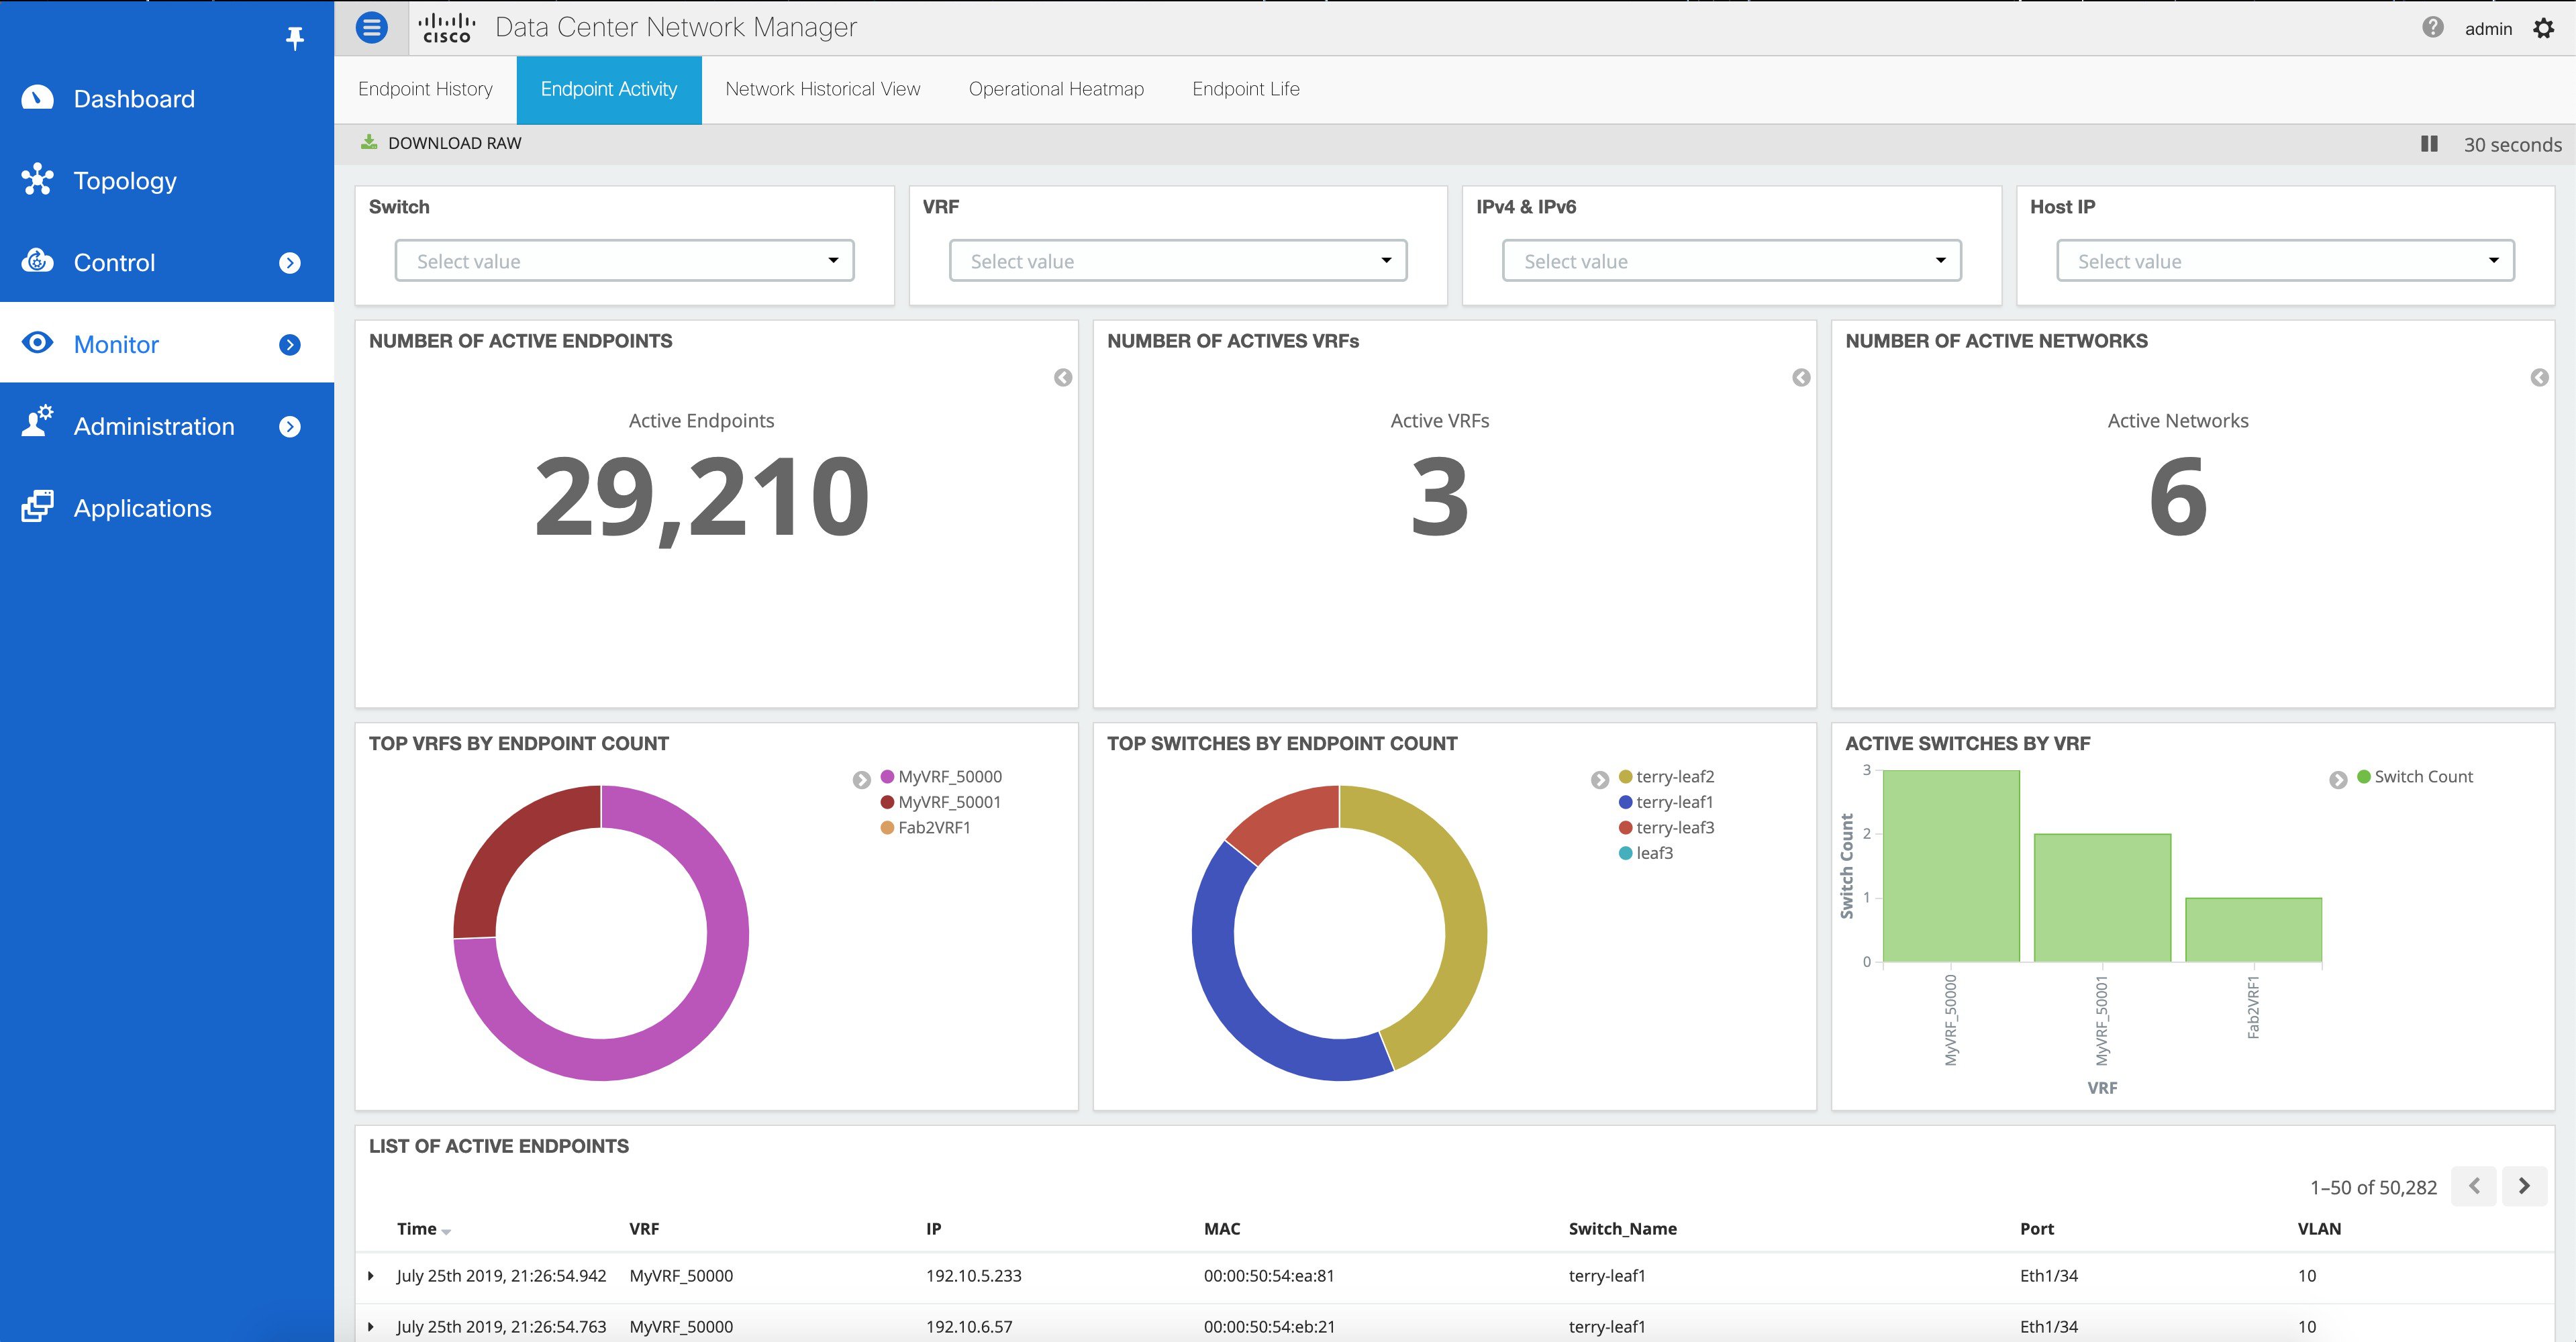This screenshot has width=2576, height=1342.
Task: Open the help question mark icon
Action: pos(2432,28)
